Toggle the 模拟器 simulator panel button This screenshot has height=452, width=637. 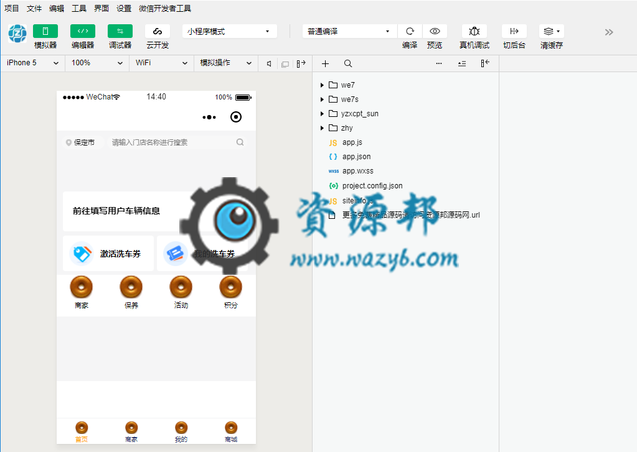[x=45, y=31]
